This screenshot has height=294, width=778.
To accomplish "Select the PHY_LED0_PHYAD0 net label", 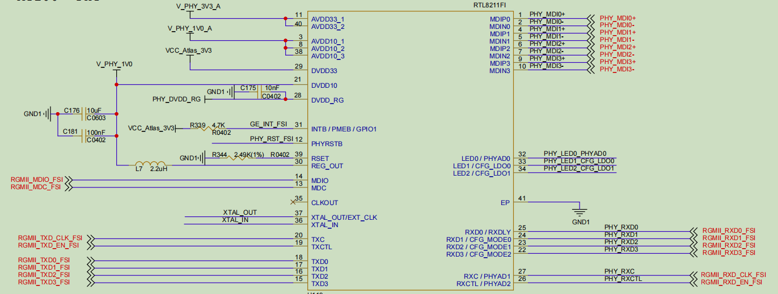I will [575, 154].
